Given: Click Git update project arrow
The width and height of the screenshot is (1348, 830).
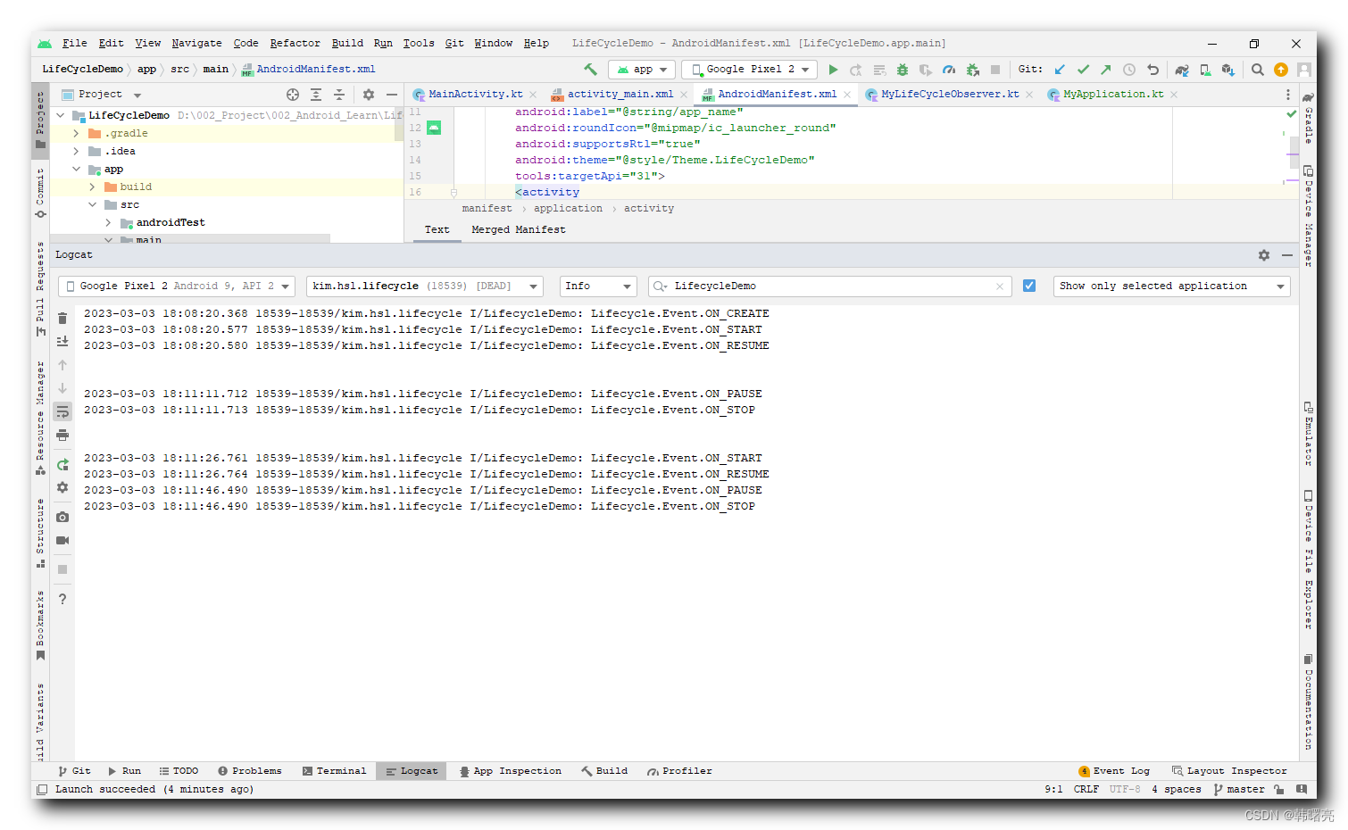Looking at the screenshot, I should (1060, 70).
